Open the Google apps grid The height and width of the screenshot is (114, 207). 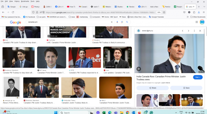(197, 22)
